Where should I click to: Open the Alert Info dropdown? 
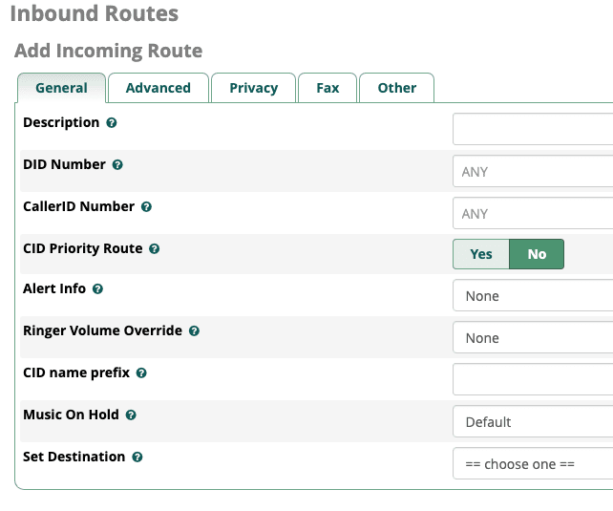(533, 296)
